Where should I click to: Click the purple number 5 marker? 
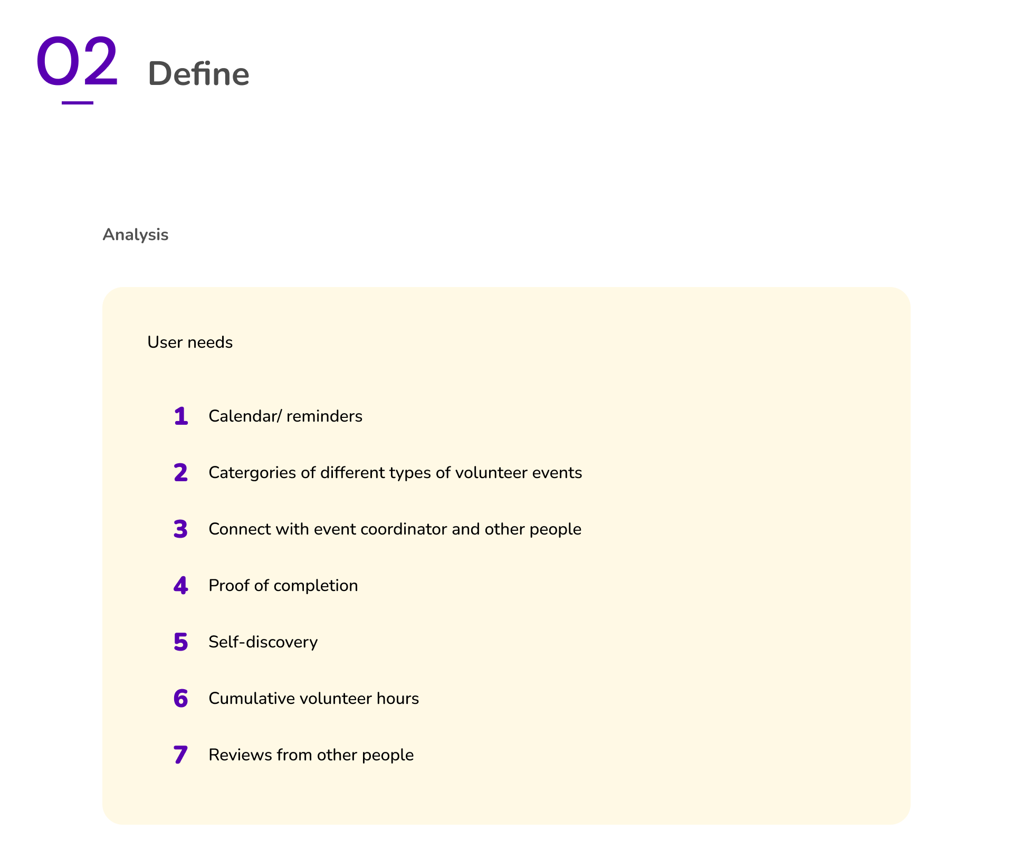[181, 642]
